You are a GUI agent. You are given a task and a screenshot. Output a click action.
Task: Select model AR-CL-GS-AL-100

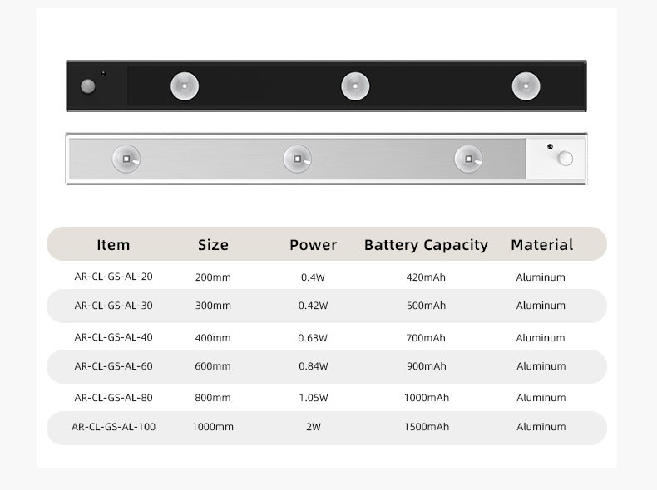[114, 427]
